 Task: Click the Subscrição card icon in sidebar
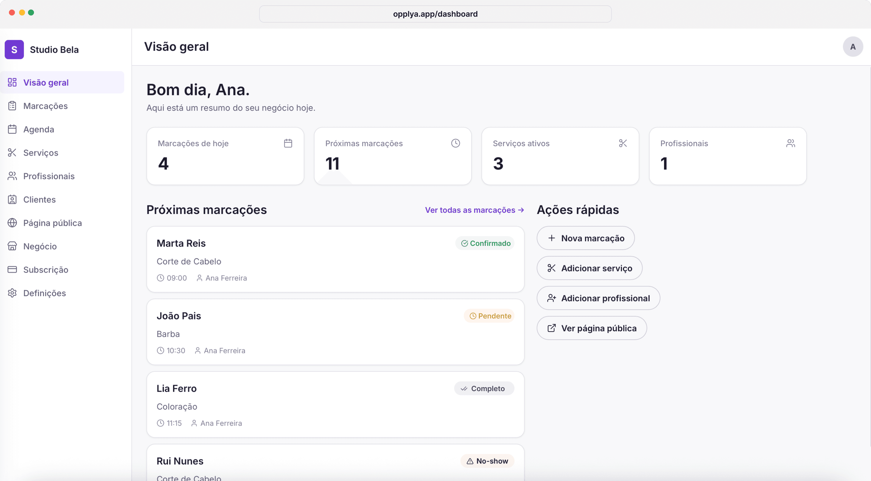click(12, 270)
